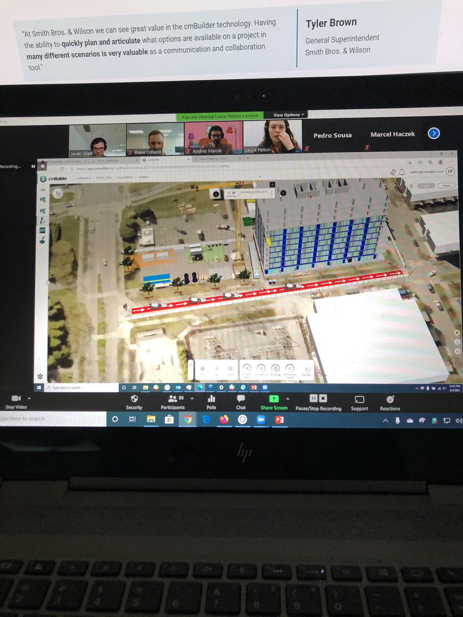463x617 pixels.
Task: Select Blake Odland video thumbnail
Action: pyautogui.click(x=155, y=139)
